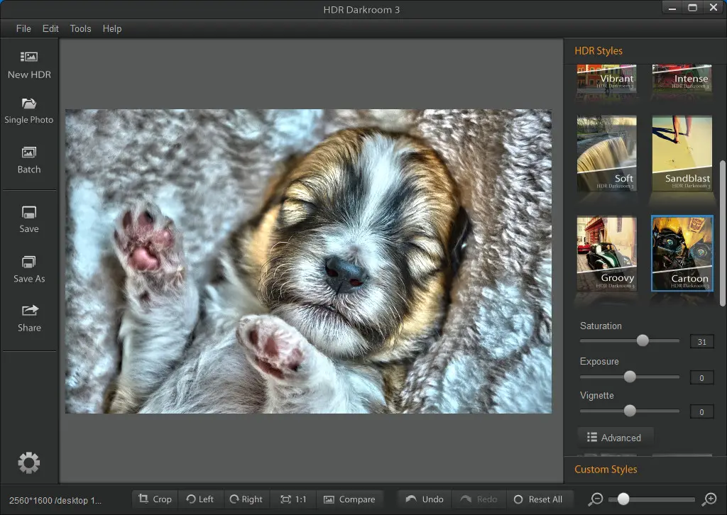727x515 pixels.
Task: Click the Saturation slider handle
Action: (643, 340)
